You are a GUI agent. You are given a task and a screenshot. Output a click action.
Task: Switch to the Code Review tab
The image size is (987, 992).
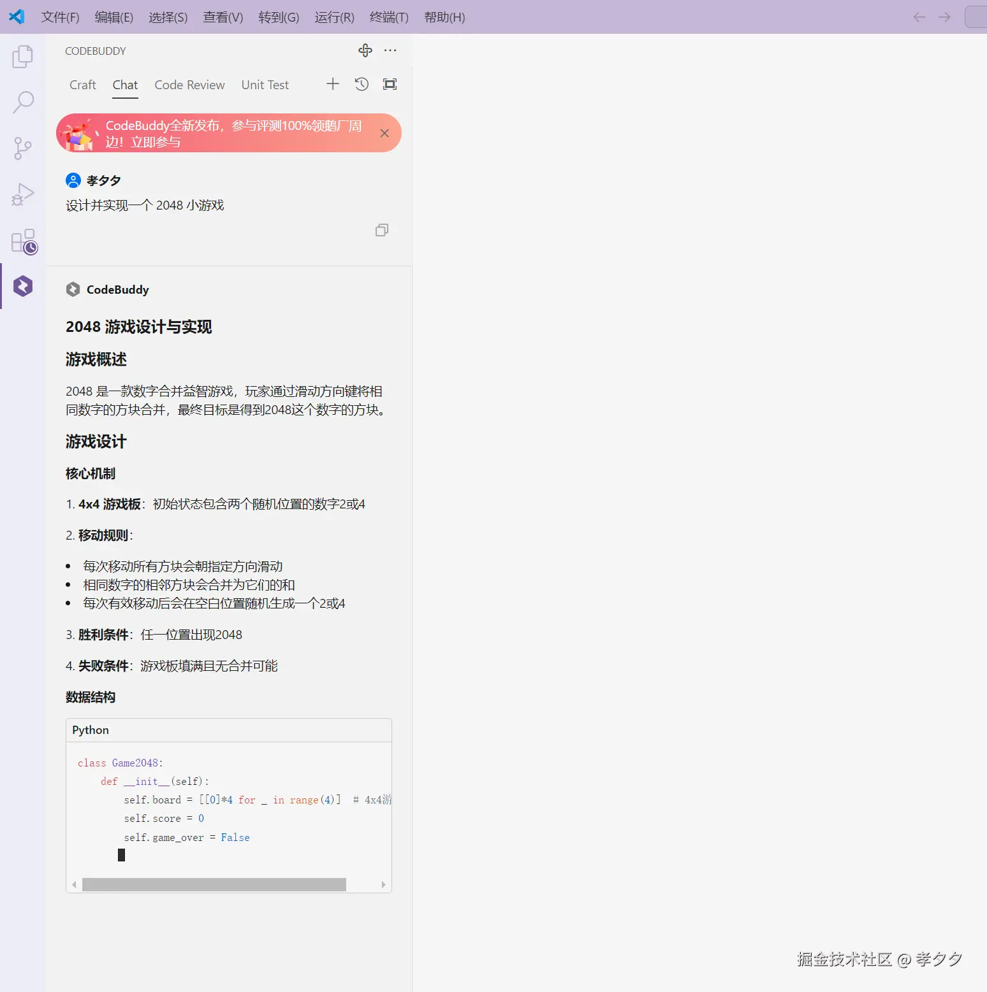[189, 85]
